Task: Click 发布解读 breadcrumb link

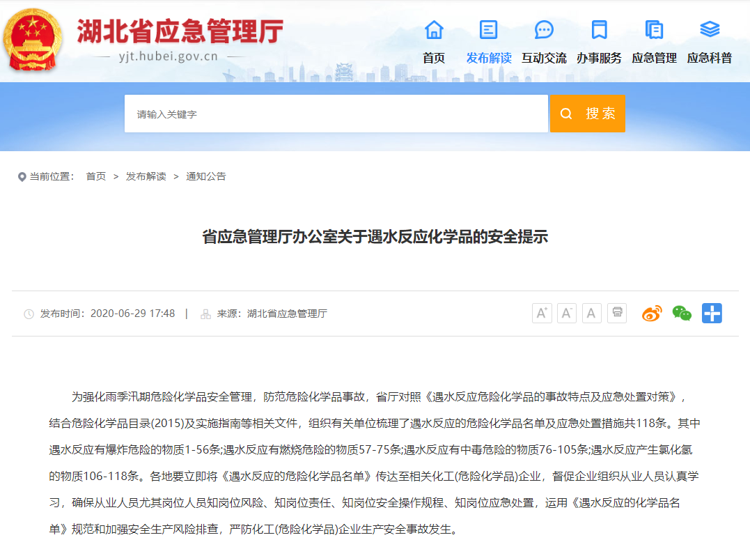Action: pos(146,177)
